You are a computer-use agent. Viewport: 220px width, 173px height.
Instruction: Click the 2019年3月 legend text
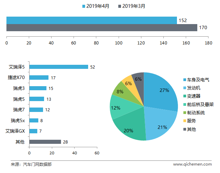(134, 6)
